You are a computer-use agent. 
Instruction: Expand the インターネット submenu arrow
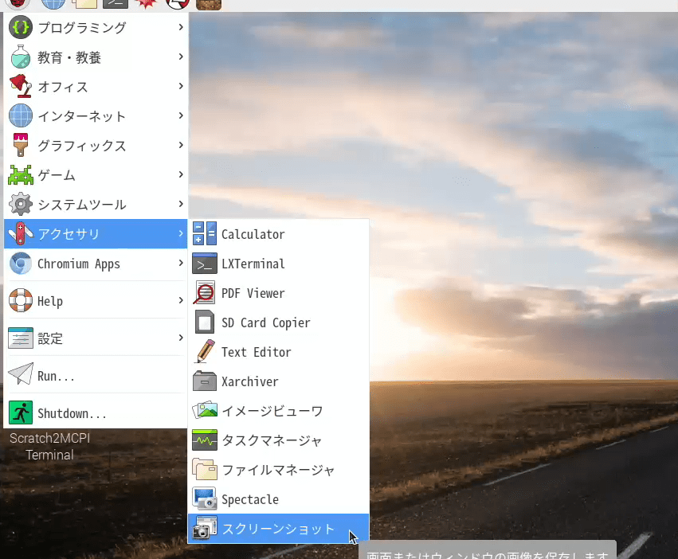click(x=181, y=115)
